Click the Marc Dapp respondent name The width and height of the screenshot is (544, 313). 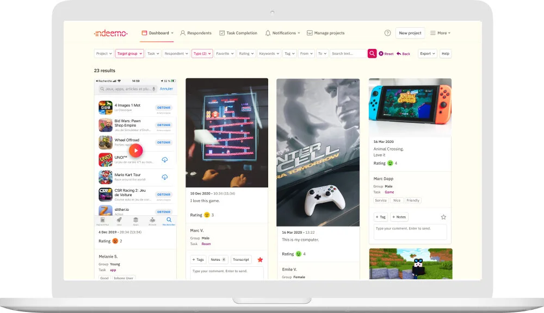(x=384, y=179)
